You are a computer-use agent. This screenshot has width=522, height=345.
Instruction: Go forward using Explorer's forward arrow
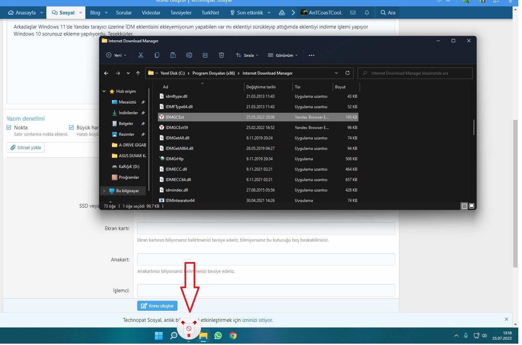(x=118, y=73)
